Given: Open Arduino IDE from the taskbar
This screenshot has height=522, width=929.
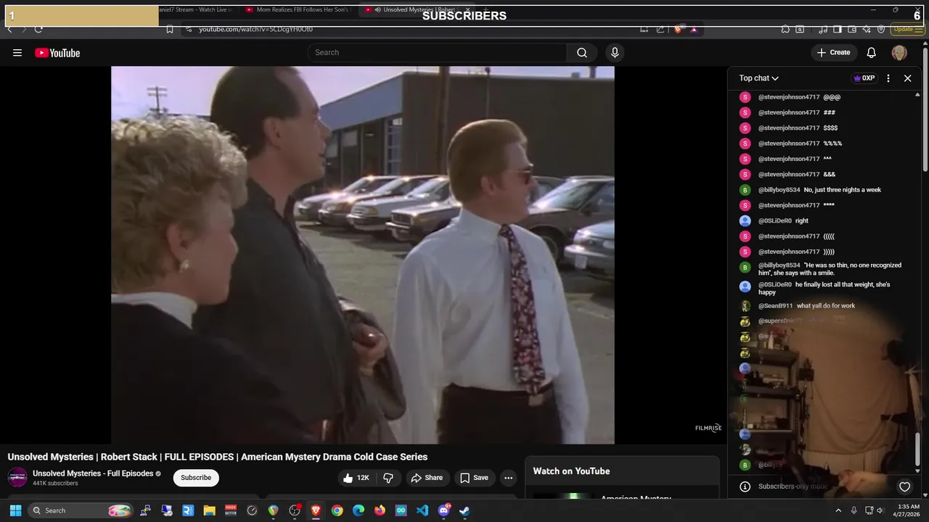Looking at the screenshot, I should [x=401, y=510].
